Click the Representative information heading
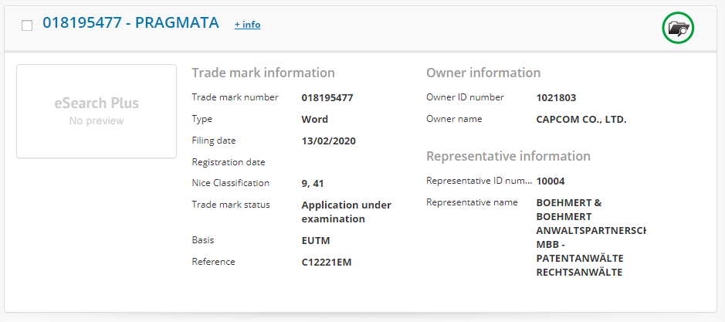Viewport: 725px width, 322px height. coord(508,156)
